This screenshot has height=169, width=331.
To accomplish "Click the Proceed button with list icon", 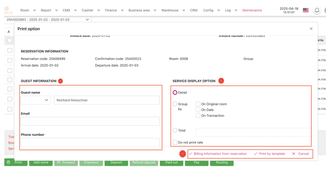I will coord(66,162).
